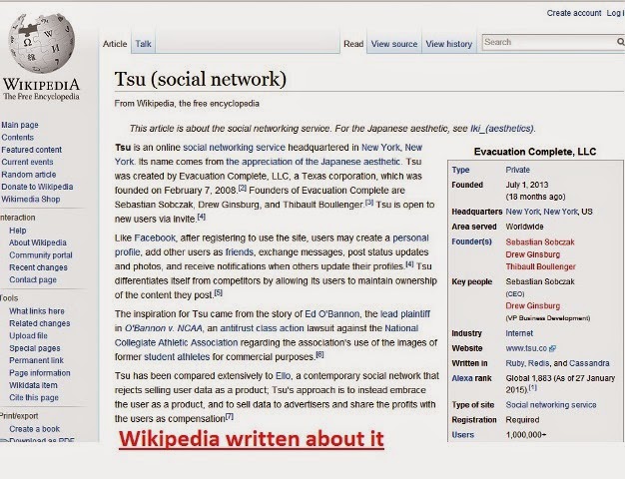Viewport: 625px width, 479px height.
Task: Click 'Evacuation Complete, LLC' infobox title
Action: (535, 152)
